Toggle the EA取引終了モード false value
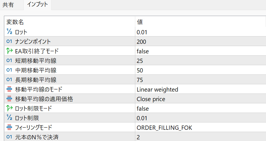This screenshot has width=266, height=141. click(x=143, y=51)
